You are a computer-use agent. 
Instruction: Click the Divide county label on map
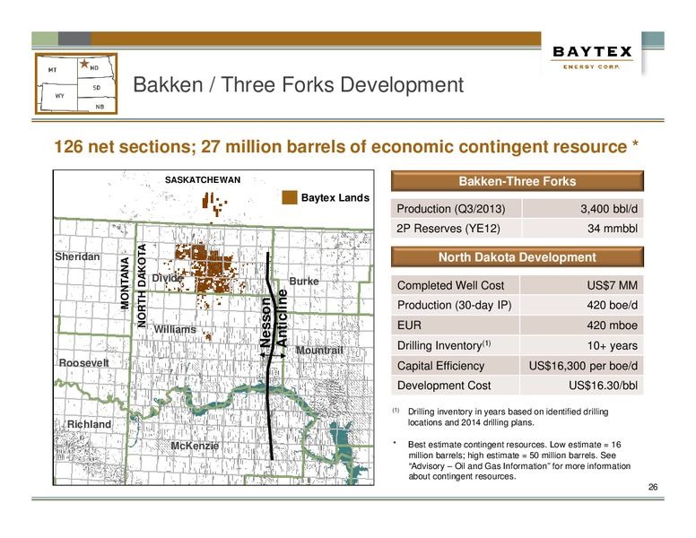point(168,278)
